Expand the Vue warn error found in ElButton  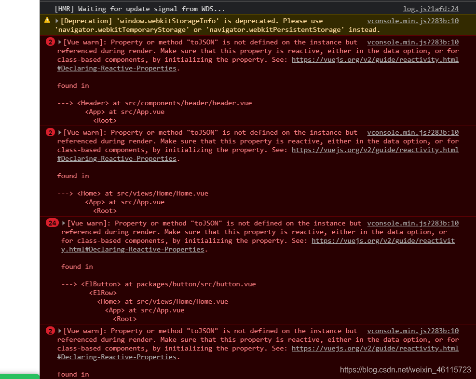click(64, 224)
